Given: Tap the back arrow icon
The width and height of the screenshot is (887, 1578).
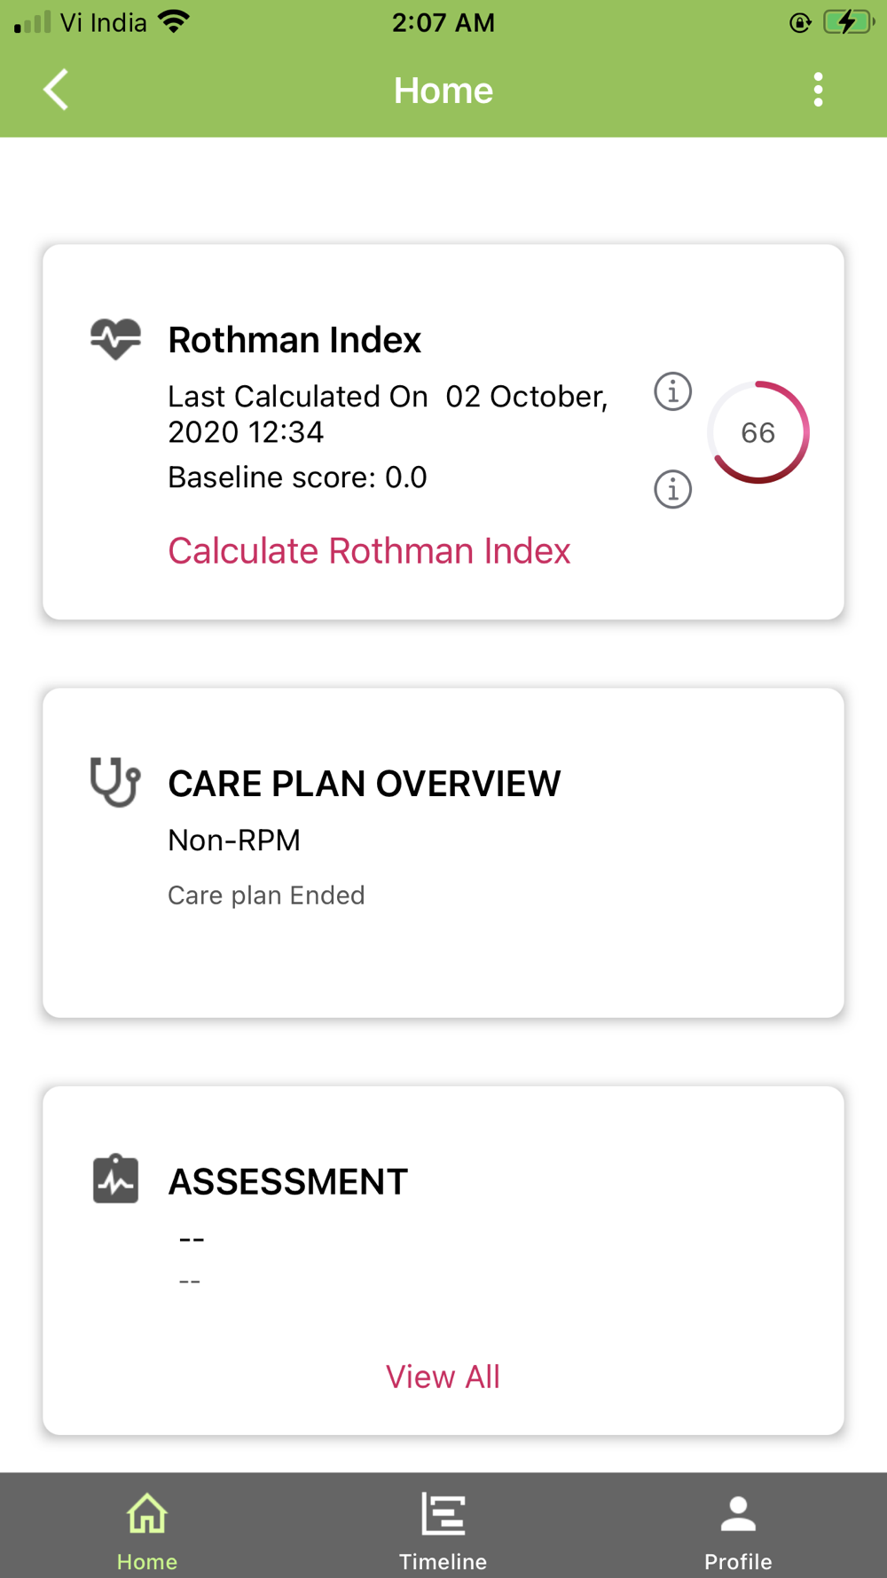Looking at the screenshot, I should (56, 90).
